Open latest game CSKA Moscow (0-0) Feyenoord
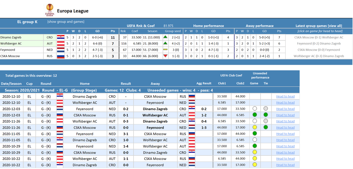The image size is (353, 169). click(x=319, y=50)
